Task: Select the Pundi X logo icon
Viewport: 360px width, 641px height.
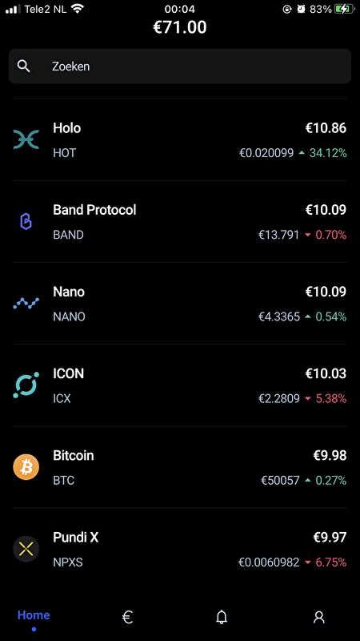Action: 26,549
